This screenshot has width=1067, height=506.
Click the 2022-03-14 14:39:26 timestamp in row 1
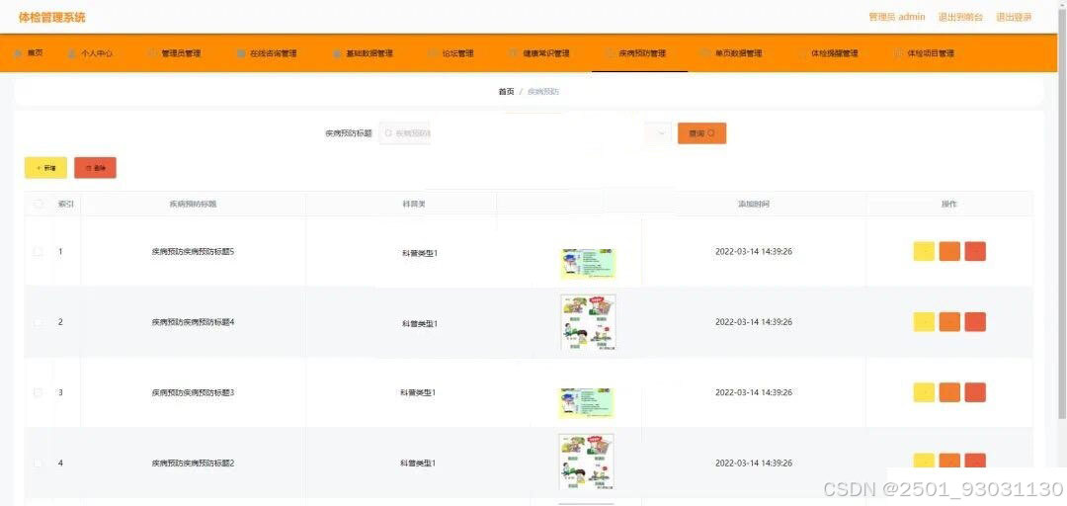coord(754,251)
